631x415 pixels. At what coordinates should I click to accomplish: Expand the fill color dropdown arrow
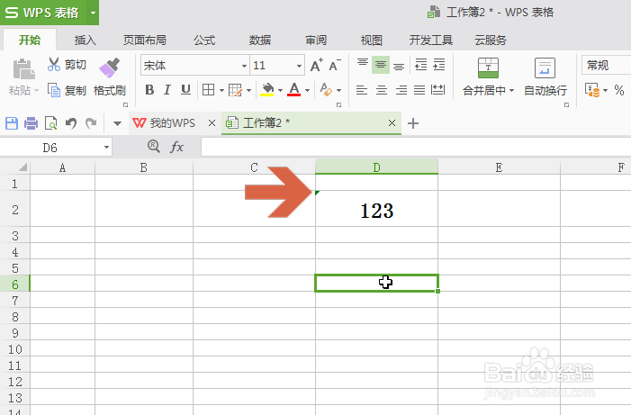[281, 90]
